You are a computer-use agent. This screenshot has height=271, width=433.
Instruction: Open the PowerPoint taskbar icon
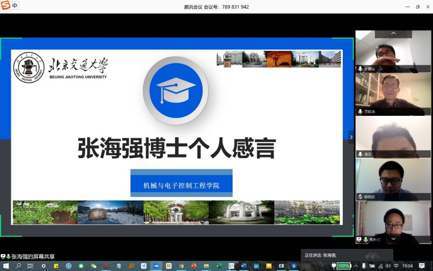(194, 266)
